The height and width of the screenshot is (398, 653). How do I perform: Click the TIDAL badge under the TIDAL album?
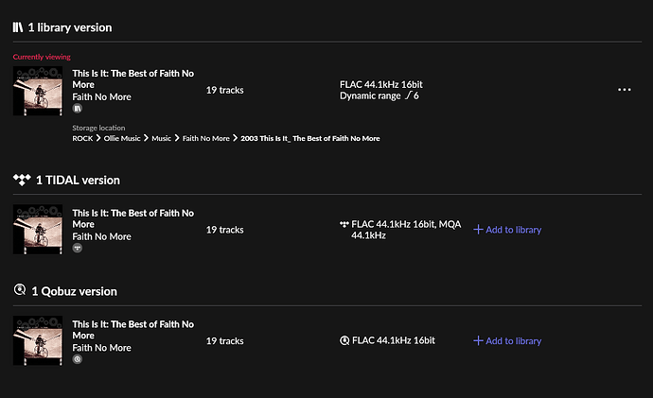[x=77, y=249]
